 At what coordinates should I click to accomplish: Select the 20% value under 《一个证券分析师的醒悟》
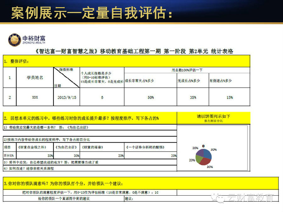tap(151, 155)
